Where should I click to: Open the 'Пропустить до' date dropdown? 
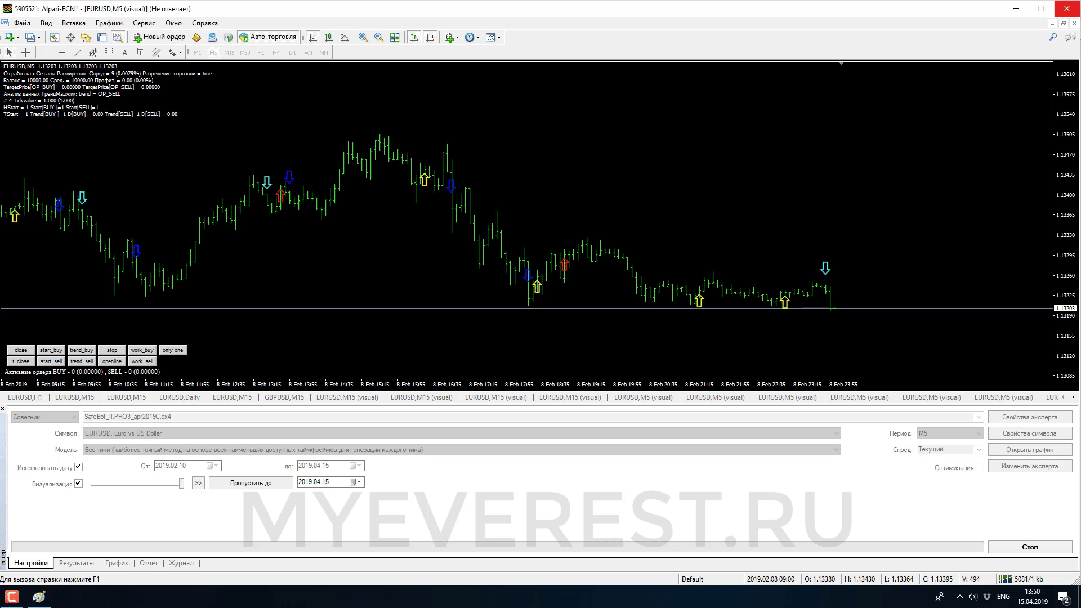point(331,482)
